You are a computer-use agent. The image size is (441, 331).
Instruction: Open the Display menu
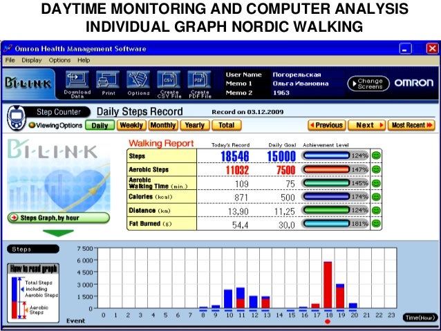coord(32,60)
